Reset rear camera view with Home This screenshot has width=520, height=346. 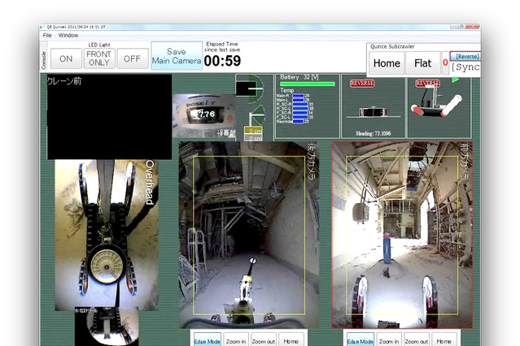tap(291, 340)
